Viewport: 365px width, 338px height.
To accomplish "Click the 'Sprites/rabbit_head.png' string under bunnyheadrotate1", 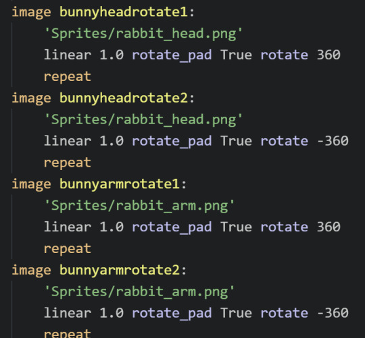I will point(143,34).
